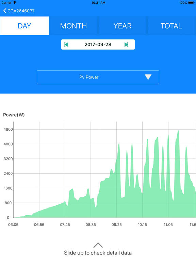
Task: Tap the 10:21 AM clock
Action: (98, 3)
